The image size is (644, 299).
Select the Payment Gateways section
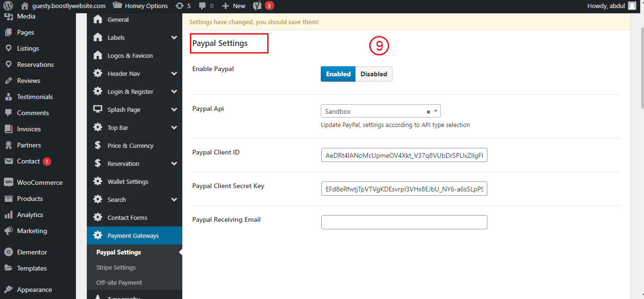[135, 236]
